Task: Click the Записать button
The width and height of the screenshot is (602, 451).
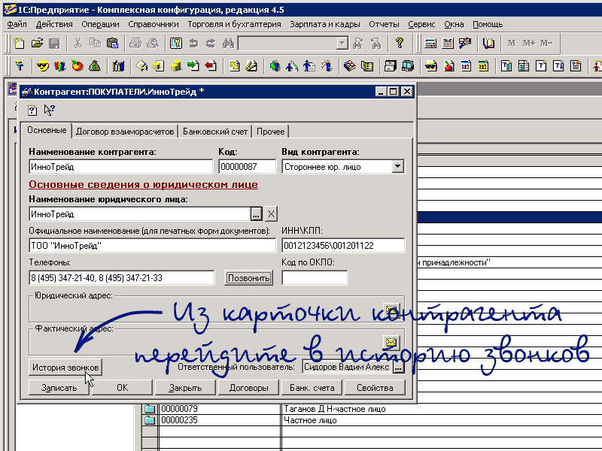Action: pyautogui.click(x=59, y=388)
